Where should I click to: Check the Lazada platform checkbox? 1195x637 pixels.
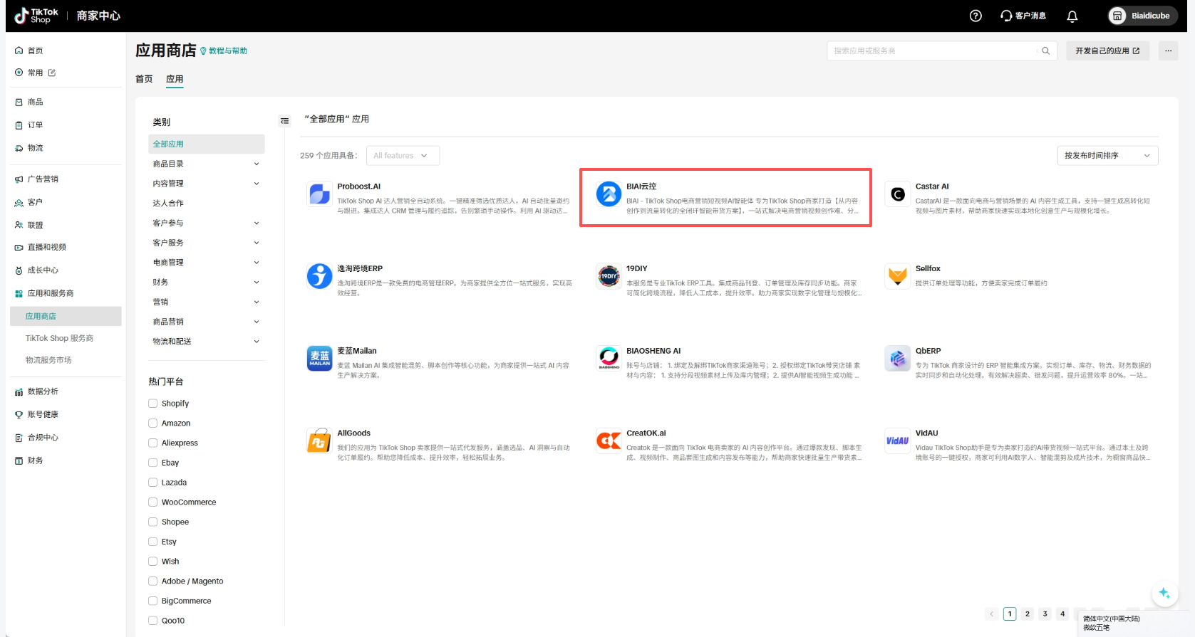coord(152,483)
